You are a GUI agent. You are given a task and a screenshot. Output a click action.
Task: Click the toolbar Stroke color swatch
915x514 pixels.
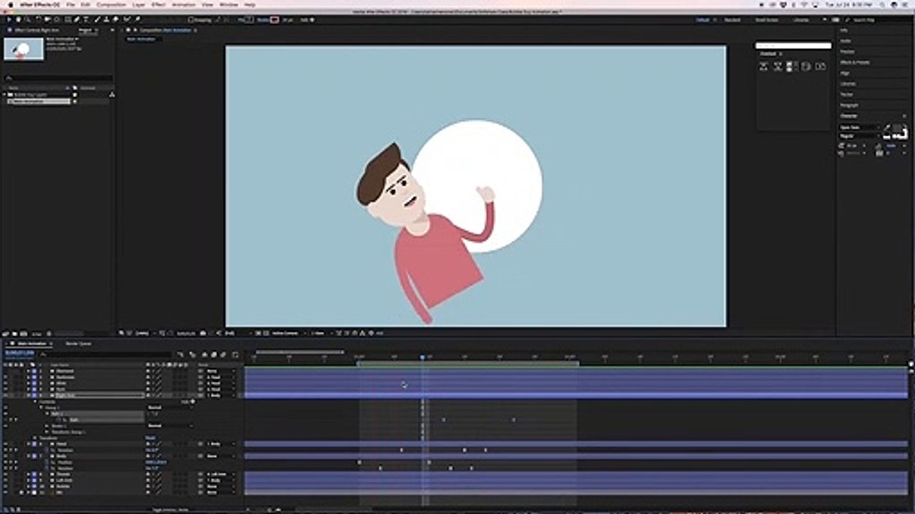tap(274, 20)
